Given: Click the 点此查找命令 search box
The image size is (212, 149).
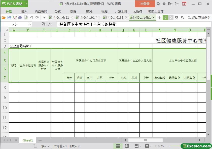Looking at the screenshot, I should click(201, 18).
